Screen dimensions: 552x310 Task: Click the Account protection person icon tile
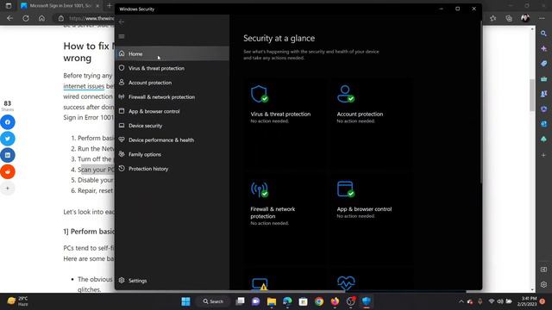[x=345, y=94]
